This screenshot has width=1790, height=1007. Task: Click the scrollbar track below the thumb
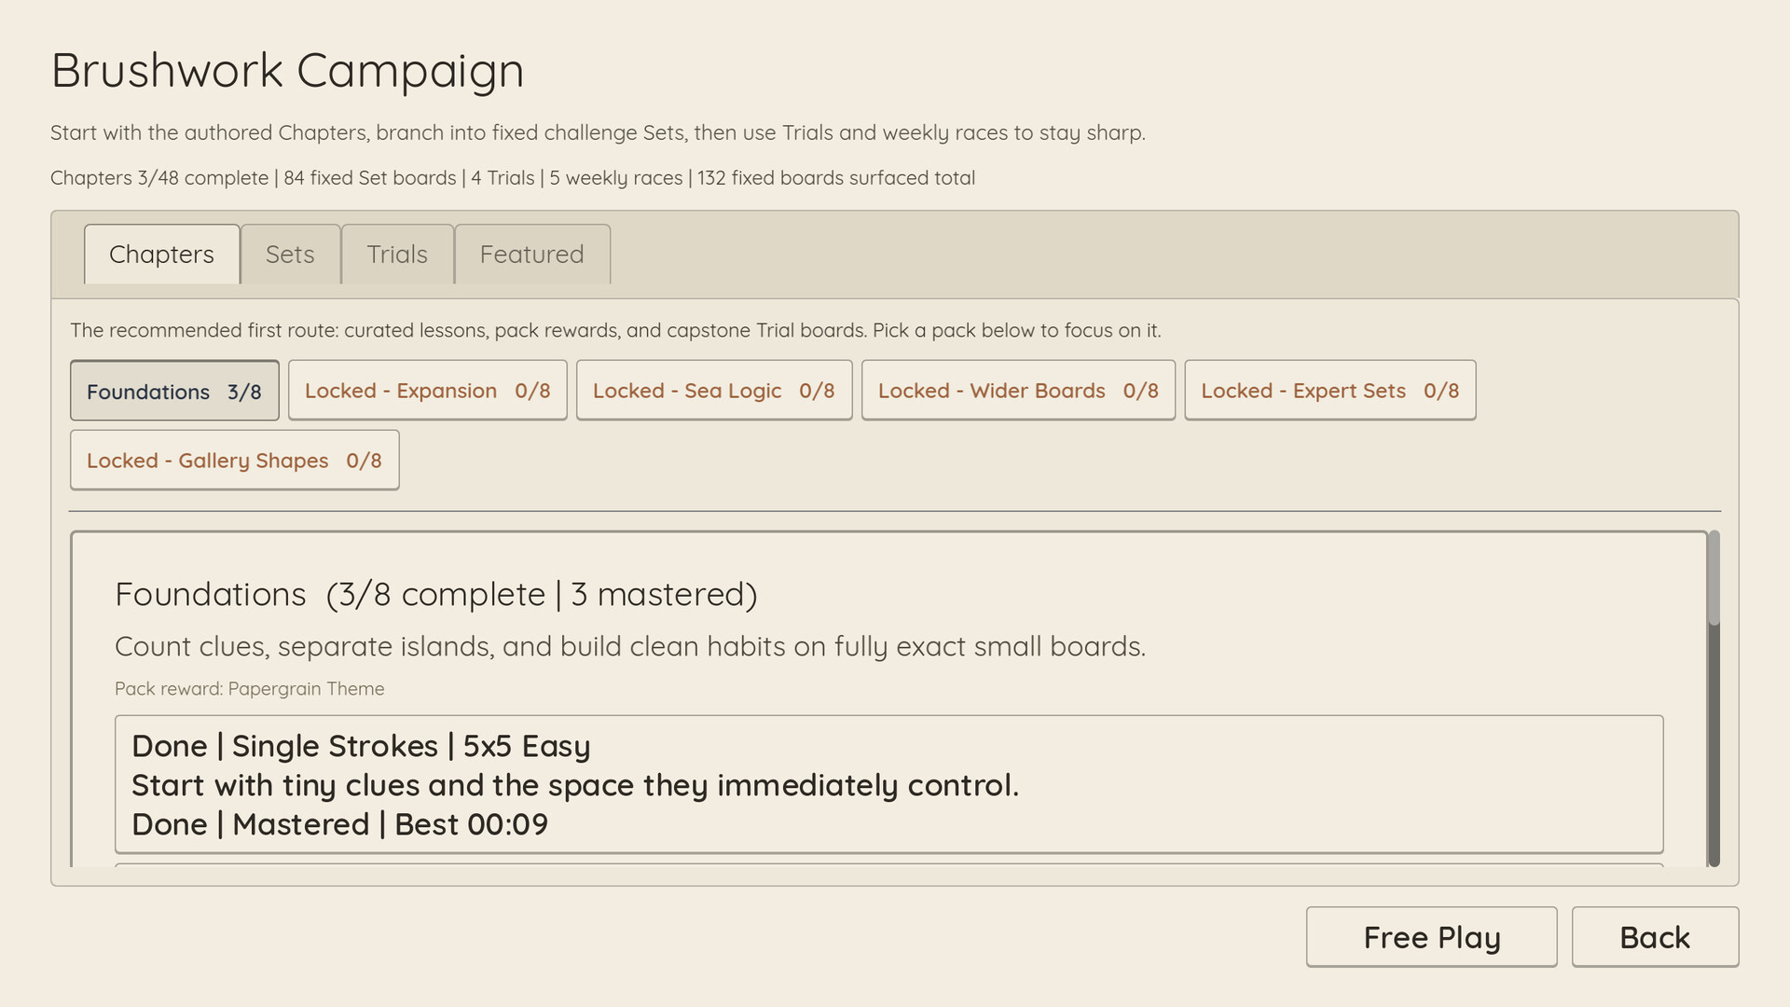[x=1714, y=746]
